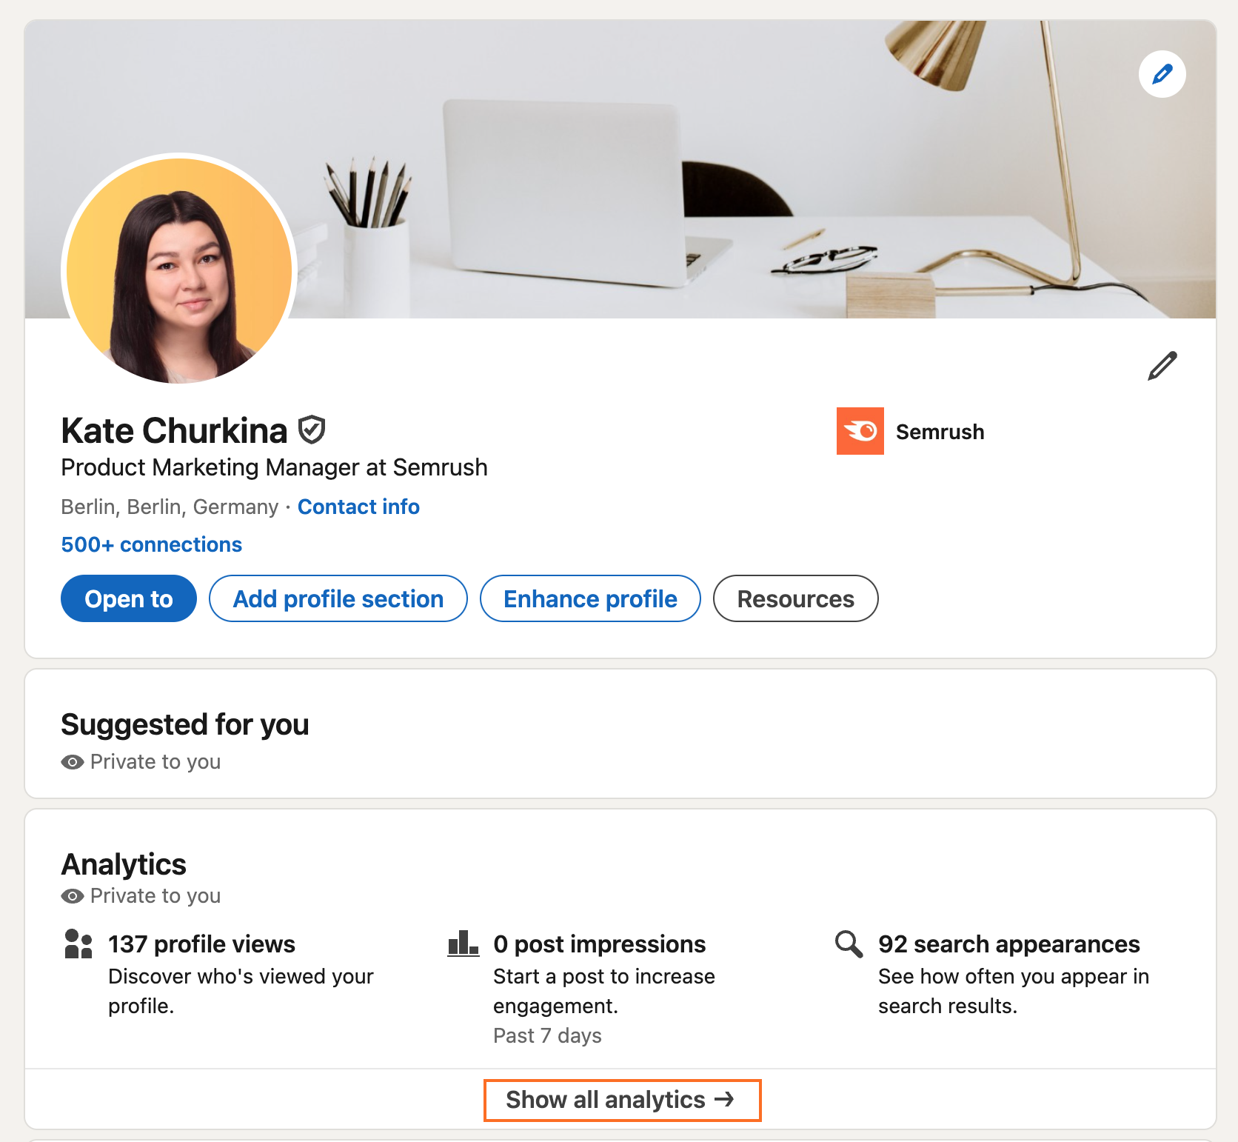Open the Contact info link
This screenshot has width=1238, height=1142.
tap(358, 507)
